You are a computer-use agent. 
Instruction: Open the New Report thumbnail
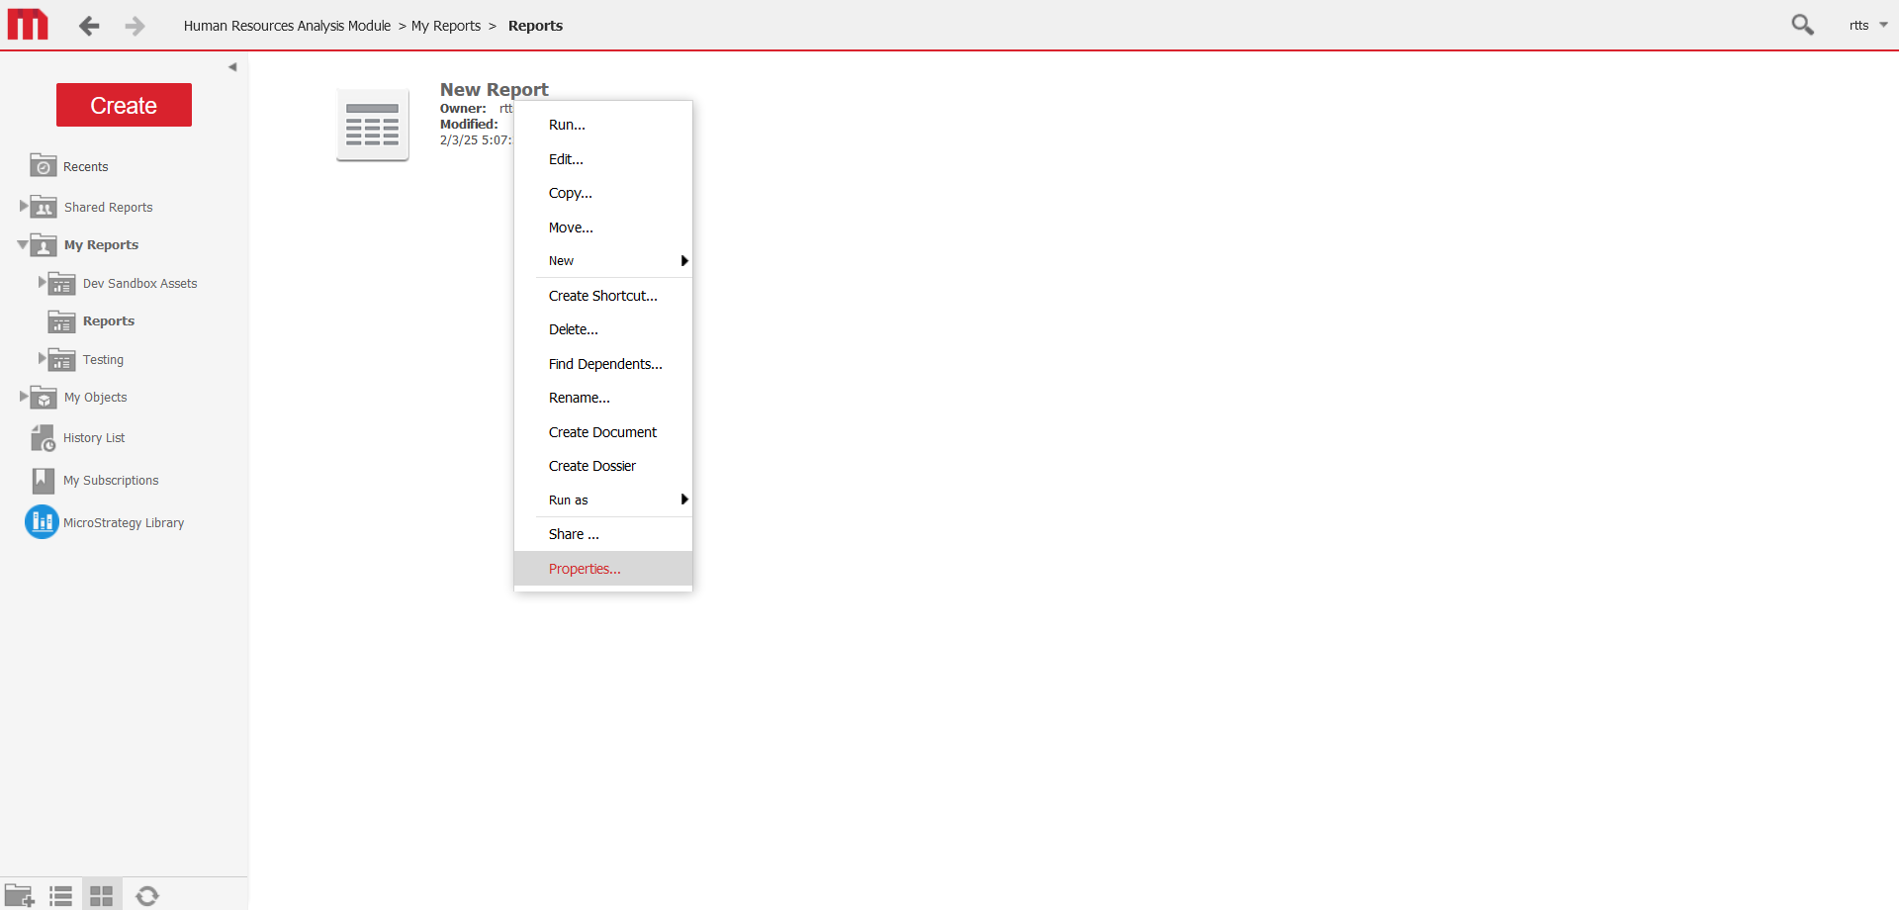(372, 124)
